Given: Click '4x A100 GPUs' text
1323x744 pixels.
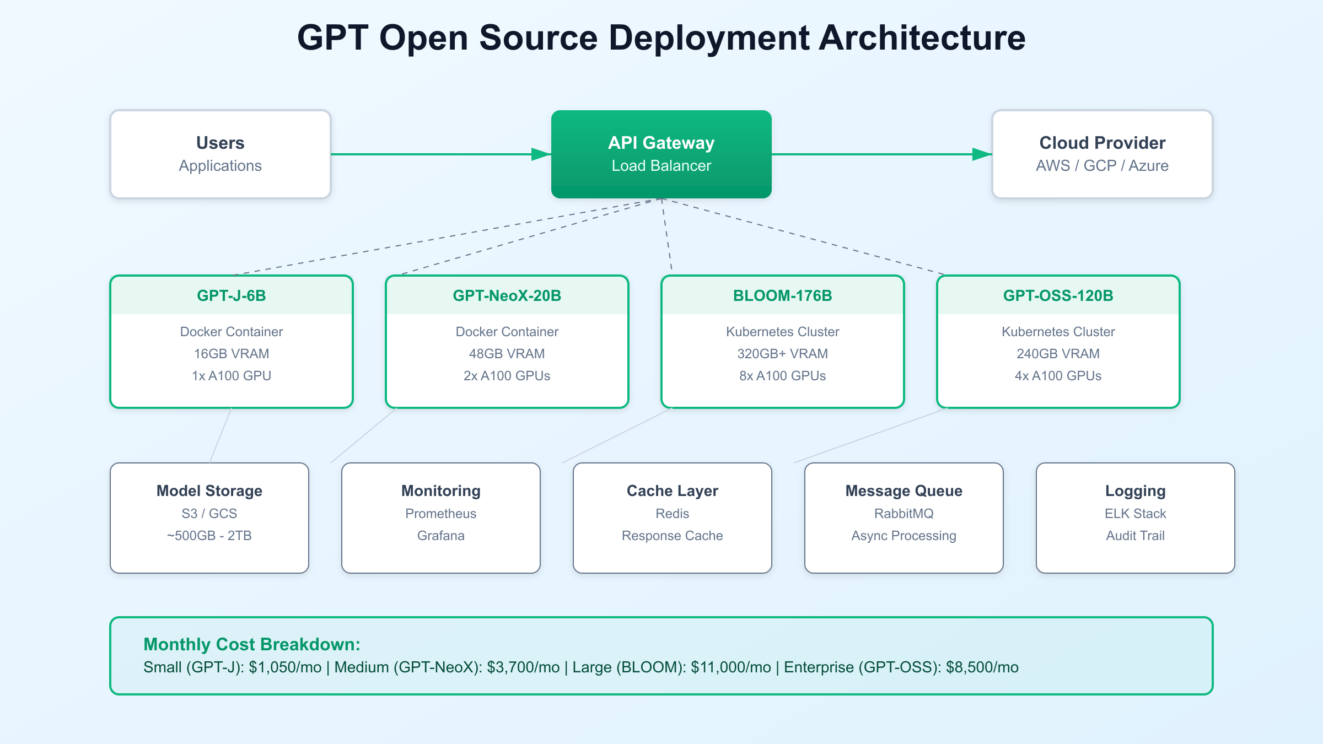Looking at the screenshot, I should 1058,376.
